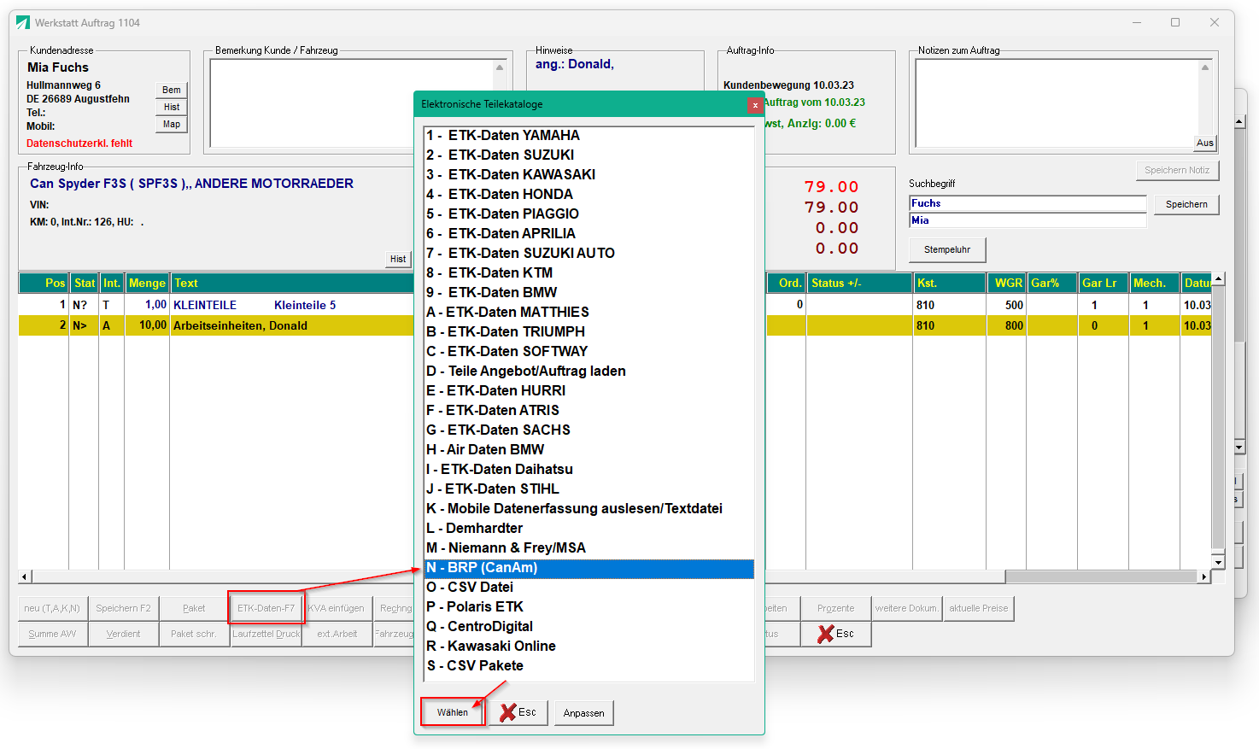Select Demhardter list entry
This screenshot has height=749, width=1259.
589,529
